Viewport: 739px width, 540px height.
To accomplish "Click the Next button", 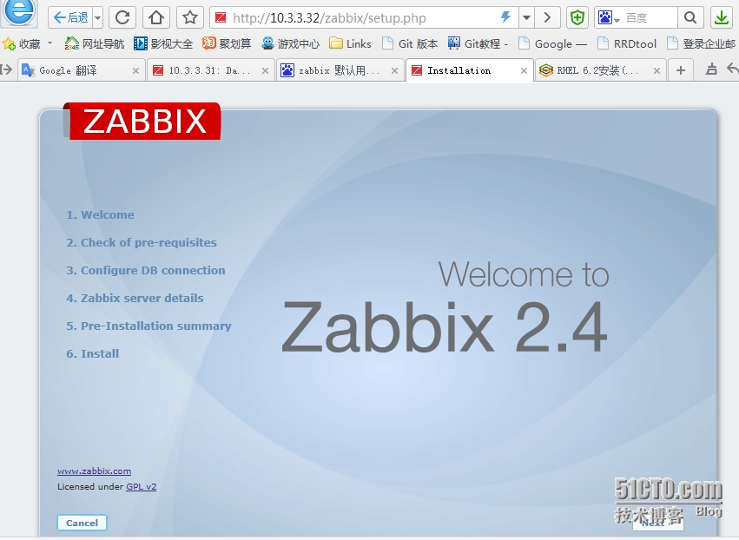I will pos(658,523).
